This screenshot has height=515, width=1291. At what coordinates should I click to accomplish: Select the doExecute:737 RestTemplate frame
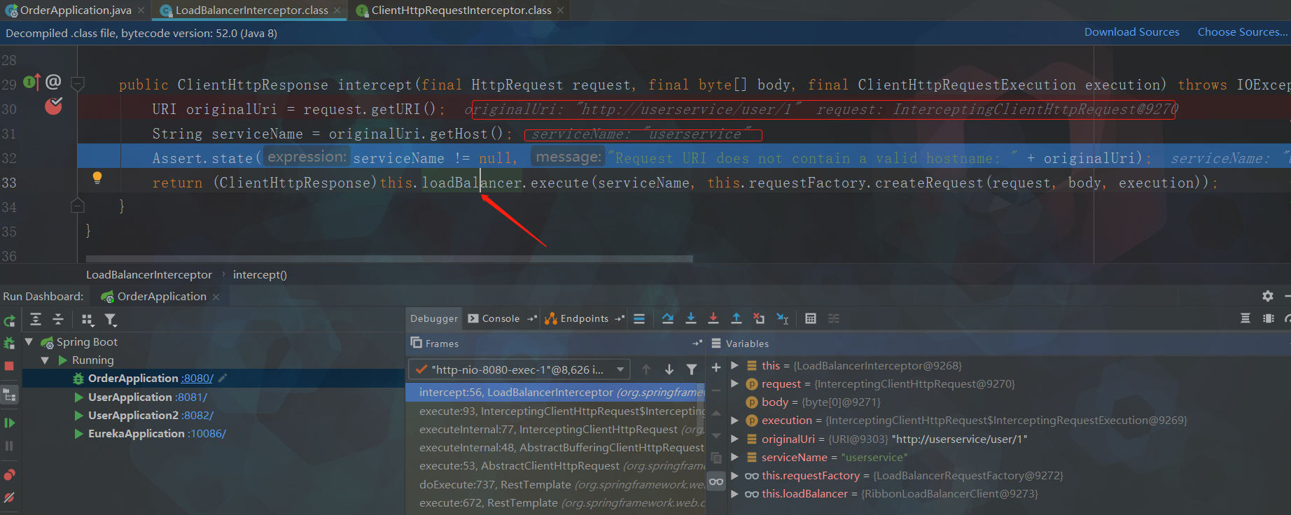pos(555,484)
